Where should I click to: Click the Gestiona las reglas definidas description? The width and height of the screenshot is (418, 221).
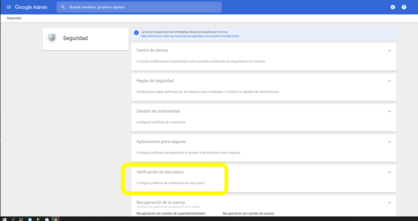tap(208, 92)
